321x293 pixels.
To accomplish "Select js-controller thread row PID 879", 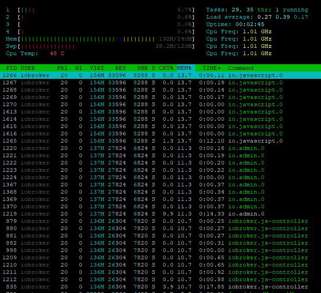I will 160,221.
